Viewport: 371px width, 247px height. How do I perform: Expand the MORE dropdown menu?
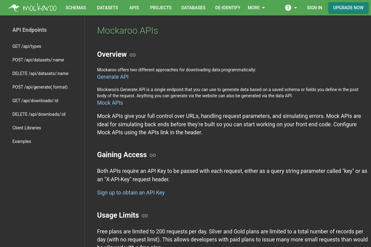[x=256, y=8]
